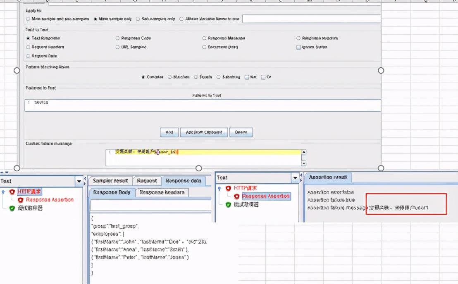Click the "employees": [ line in response body

tap(108, 234)
